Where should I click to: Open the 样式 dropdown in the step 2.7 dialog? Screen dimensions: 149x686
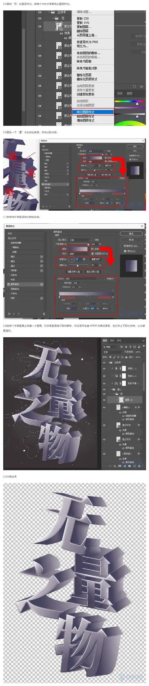[x=79, y=254]
